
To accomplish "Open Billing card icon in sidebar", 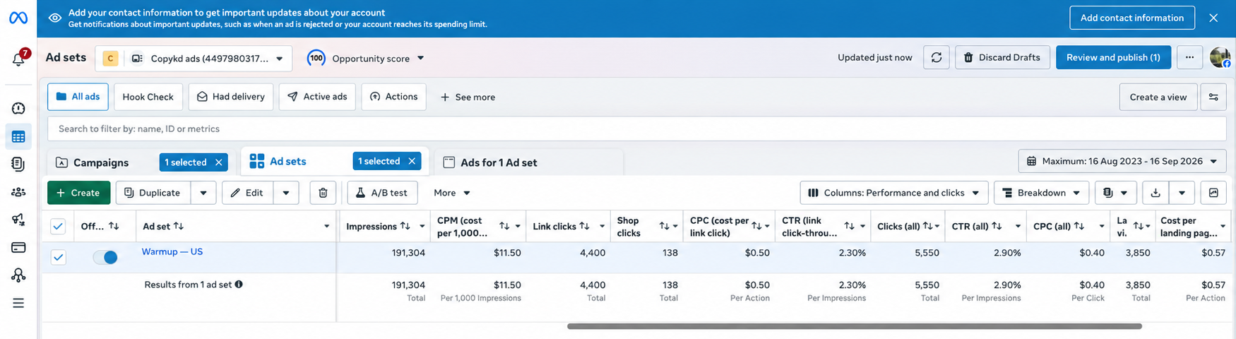I will point(18,248).
